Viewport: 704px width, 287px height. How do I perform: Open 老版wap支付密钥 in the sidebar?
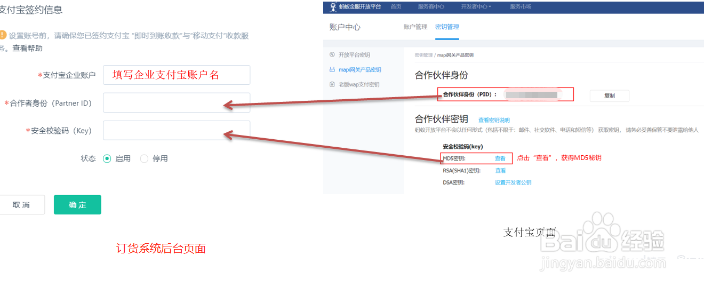click(x=359, y=85)
